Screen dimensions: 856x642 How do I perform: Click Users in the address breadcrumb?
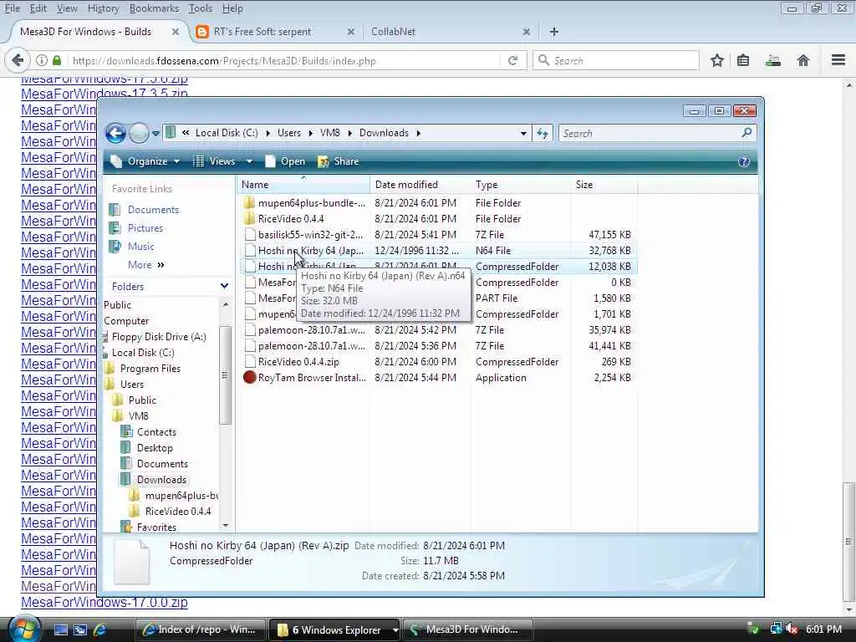coord(288,133)
